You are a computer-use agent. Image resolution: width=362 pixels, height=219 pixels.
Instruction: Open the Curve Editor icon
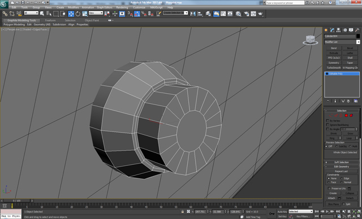point(223,14)
